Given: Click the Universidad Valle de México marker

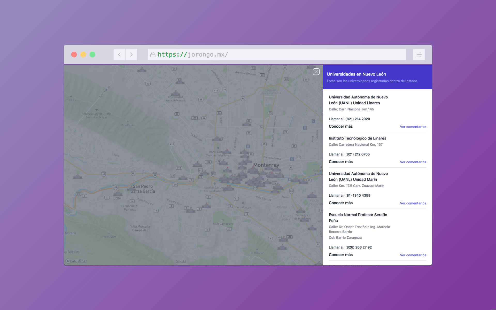Looking at the screenshot, I should point(176,93).
